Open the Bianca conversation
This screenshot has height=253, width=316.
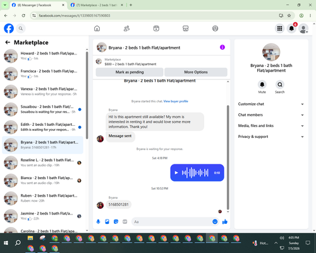click(42, 180)
